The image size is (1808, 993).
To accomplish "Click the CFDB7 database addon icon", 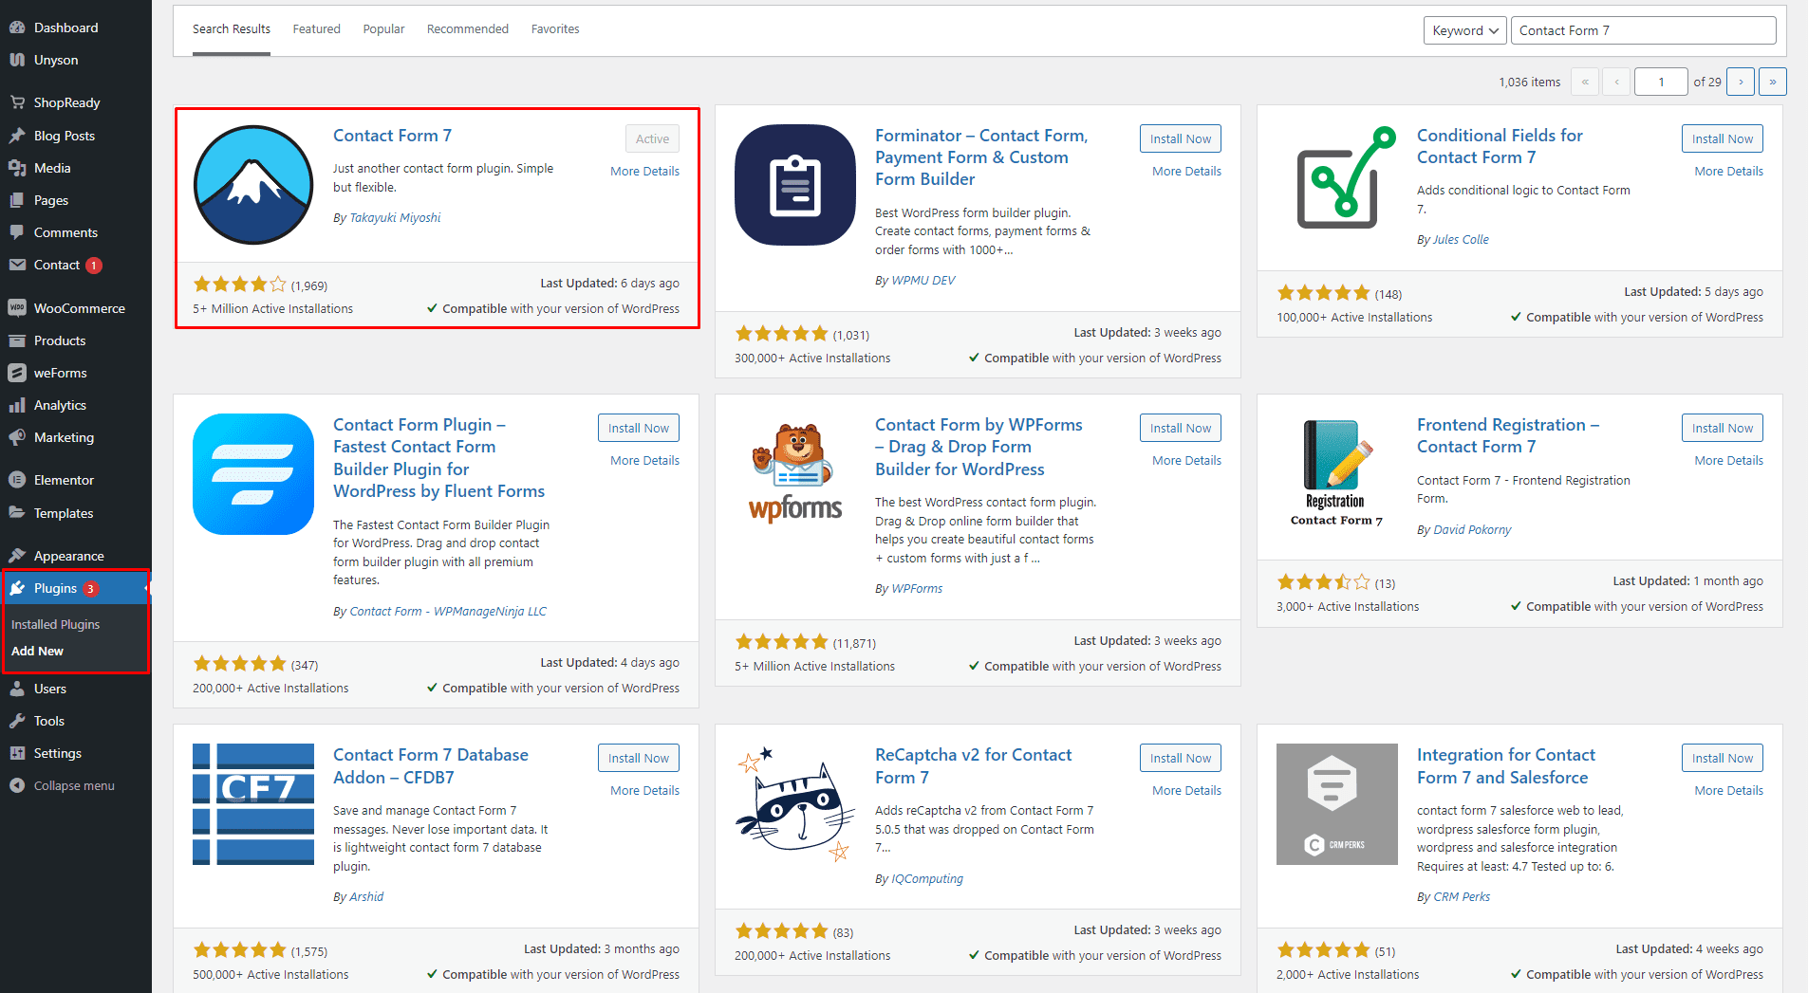I will click(x=253, y=804).
